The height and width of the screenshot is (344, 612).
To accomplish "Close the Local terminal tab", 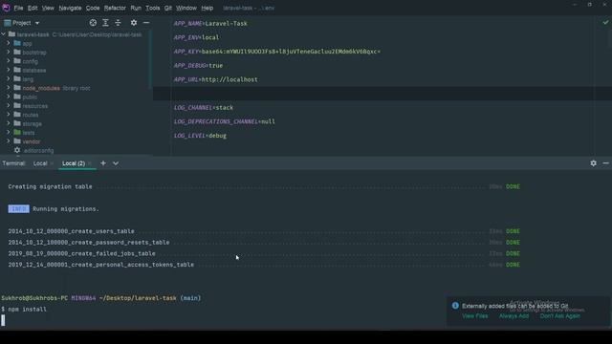I will (52, 163).
